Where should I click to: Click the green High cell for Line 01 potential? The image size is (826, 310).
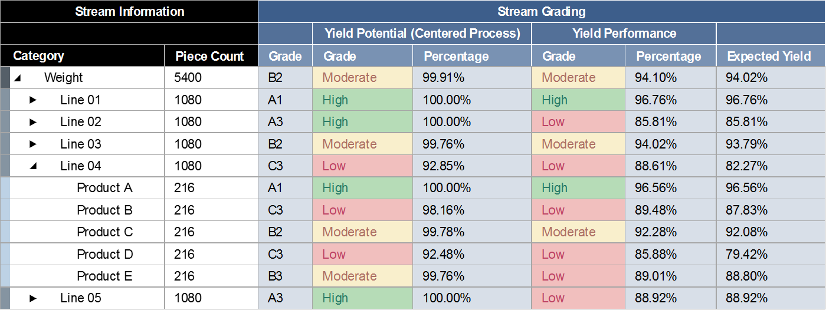[x=362, y=100]
